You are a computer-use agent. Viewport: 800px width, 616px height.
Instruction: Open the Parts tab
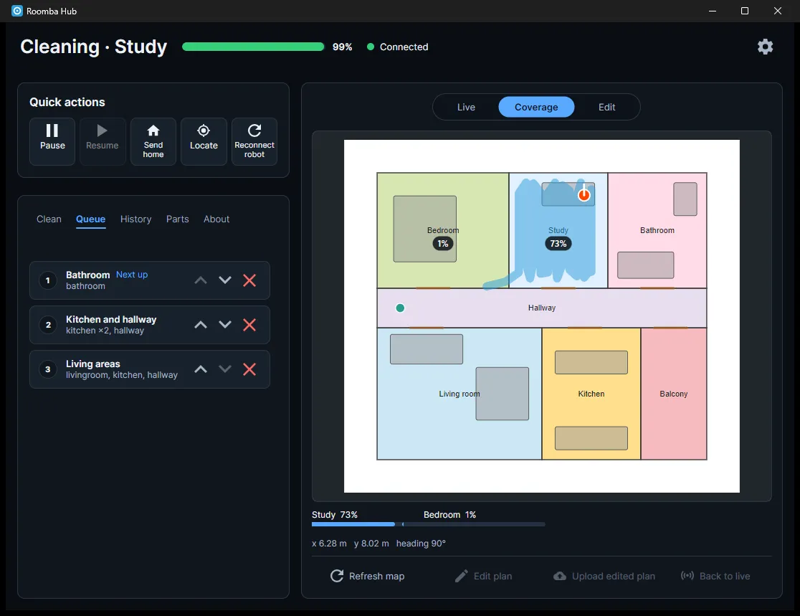coord(178,219)
